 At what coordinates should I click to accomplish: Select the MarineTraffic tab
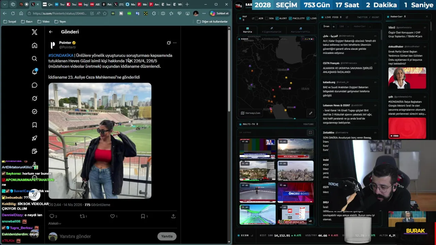click(x=300, y=30)
